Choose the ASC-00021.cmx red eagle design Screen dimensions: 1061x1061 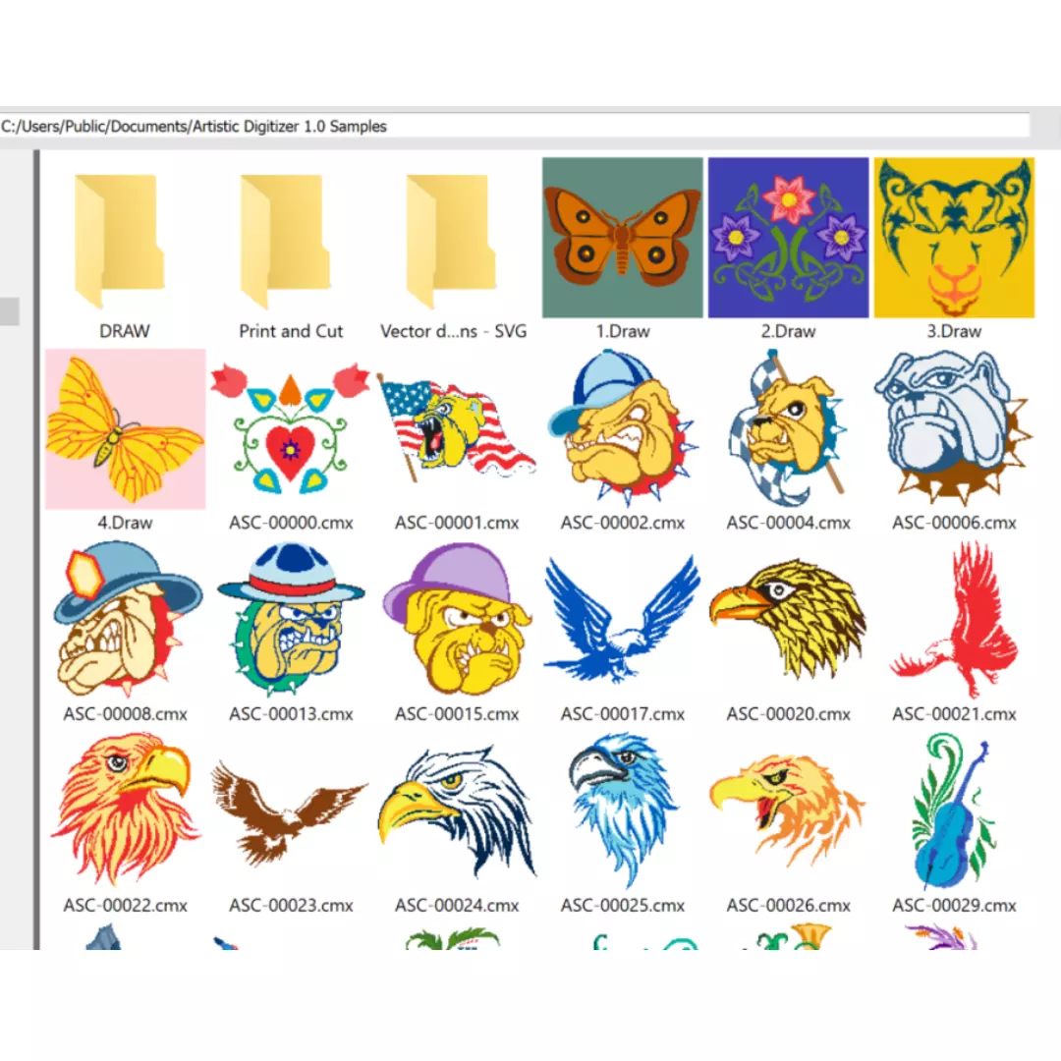click(x=954, y=621)
